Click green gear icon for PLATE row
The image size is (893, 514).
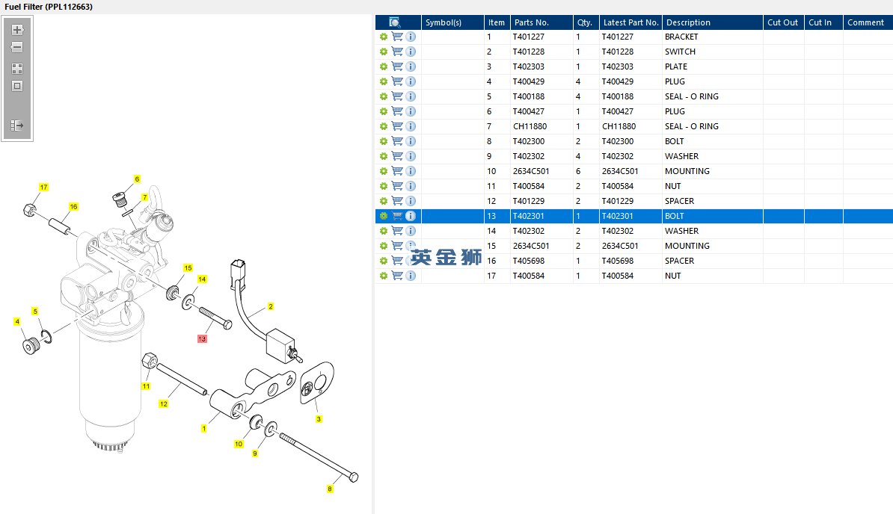383,66
